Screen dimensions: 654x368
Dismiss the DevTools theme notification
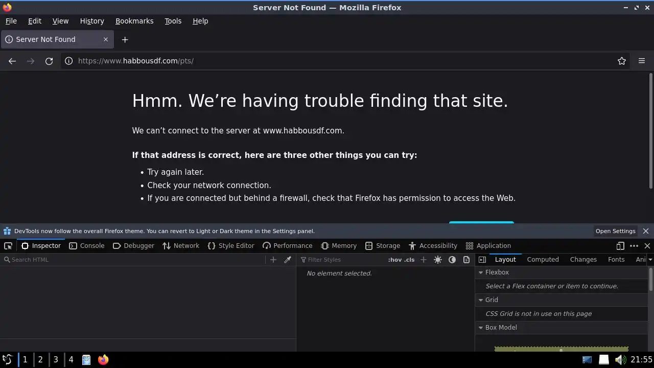[x=646, y=231]
